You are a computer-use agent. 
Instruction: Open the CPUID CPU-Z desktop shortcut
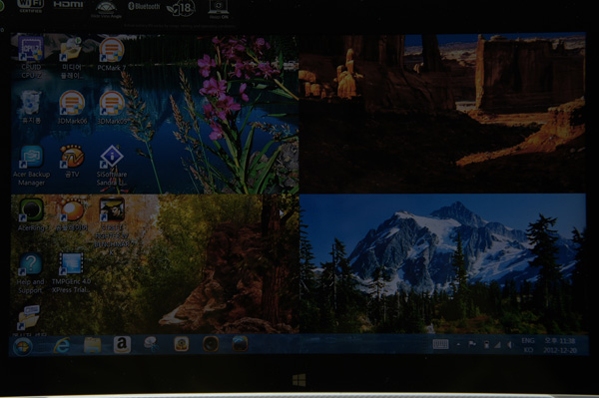[x=31, y=57]
